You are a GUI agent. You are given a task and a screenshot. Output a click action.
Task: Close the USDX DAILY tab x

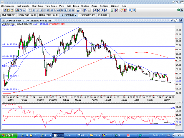point(62,15)
